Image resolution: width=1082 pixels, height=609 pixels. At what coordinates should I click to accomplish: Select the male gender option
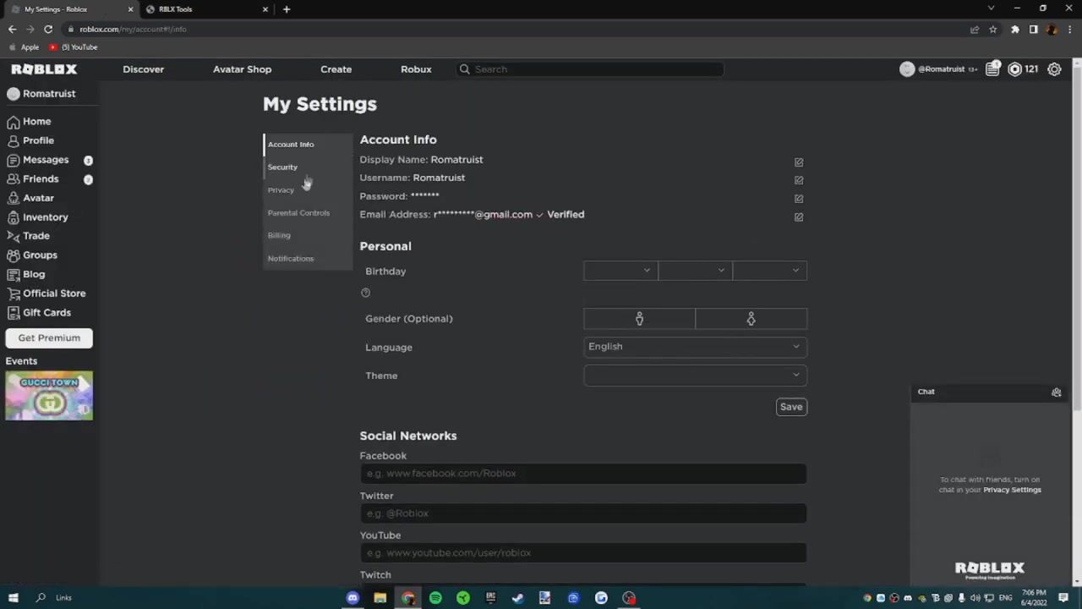(639, 319)
